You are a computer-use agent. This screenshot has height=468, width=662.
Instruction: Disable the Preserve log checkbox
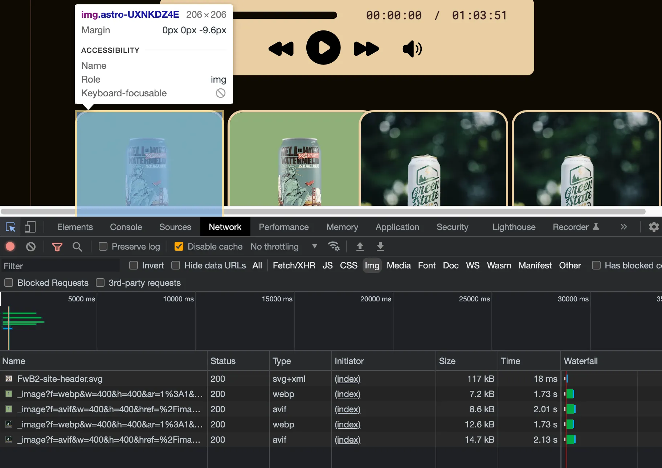[x=103, y=247]
